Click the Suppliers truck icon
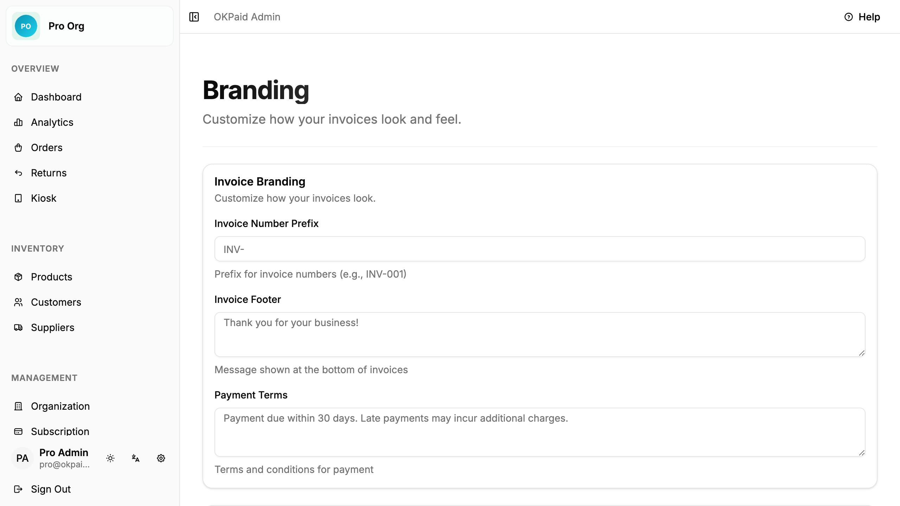Image resolution: width=900 pixels, height=506 pixels. [18, 327]
